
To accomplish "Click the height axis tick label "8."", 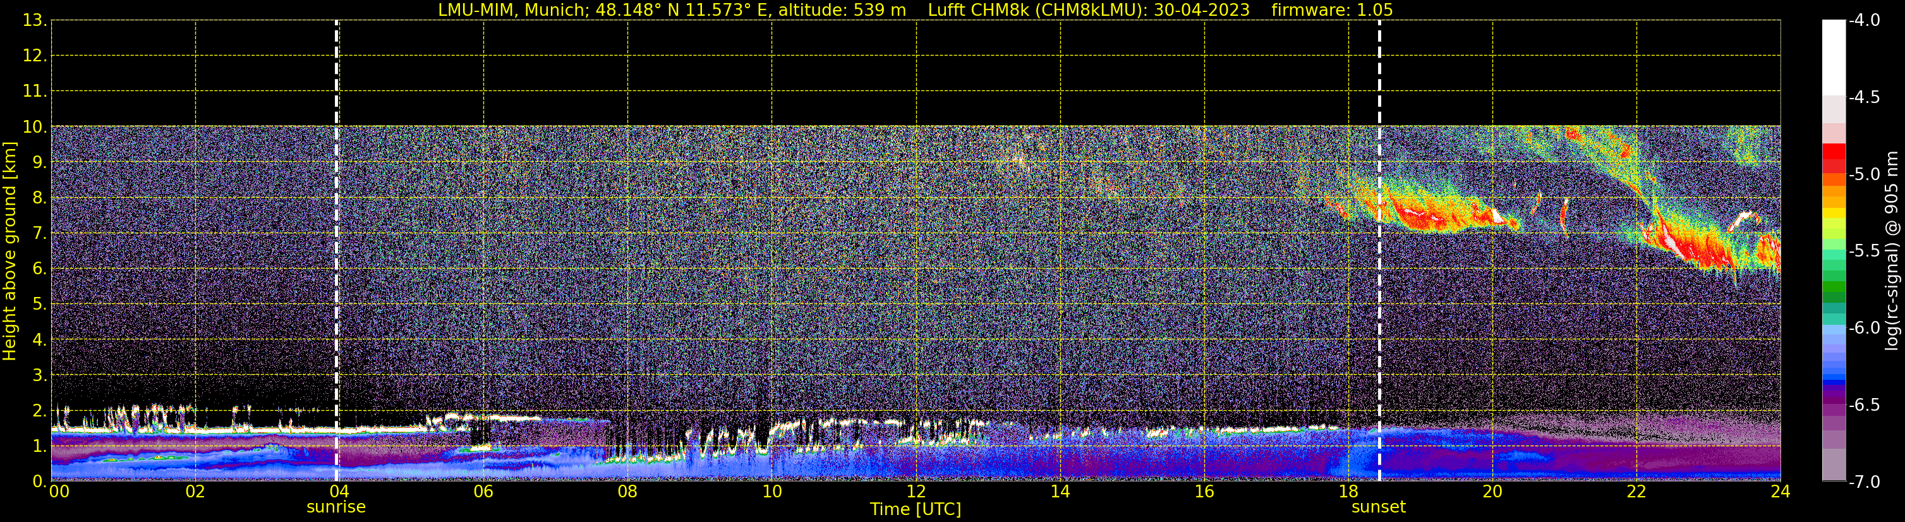I will coord(39,198).
